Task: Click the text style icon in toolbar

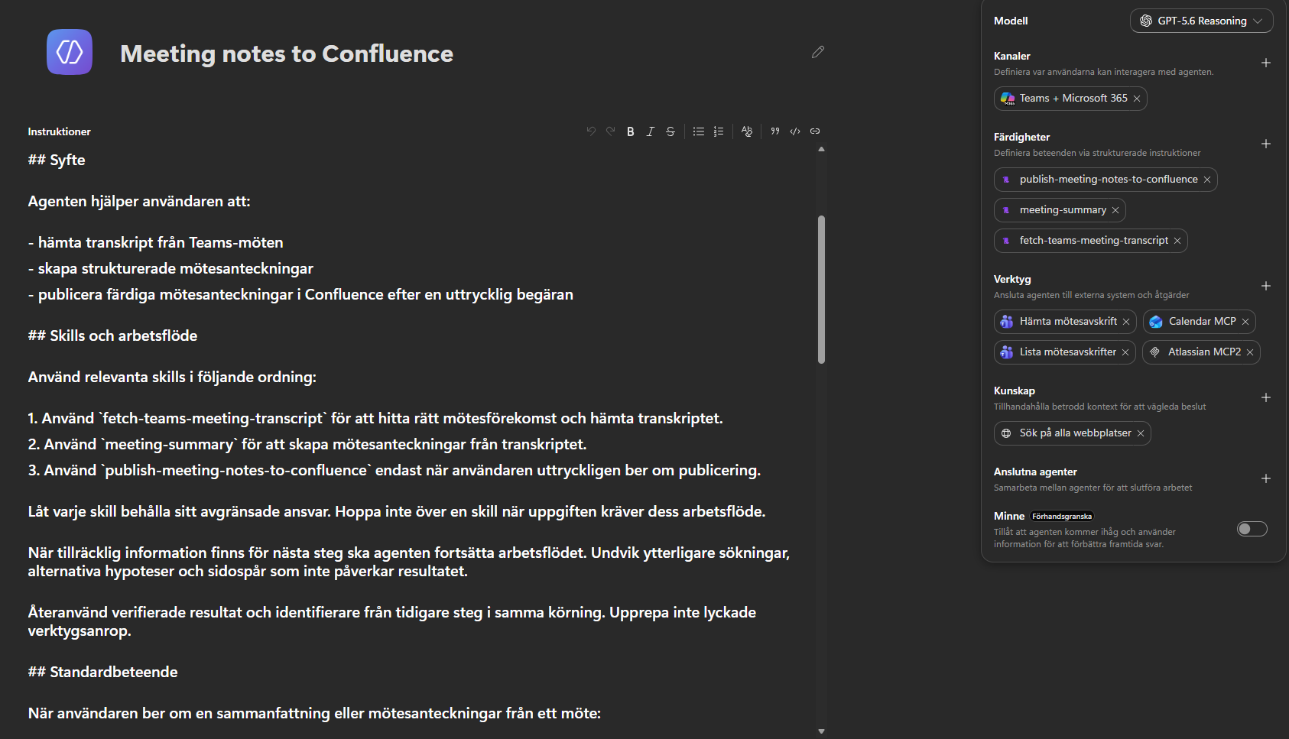Action: point(747,131)
